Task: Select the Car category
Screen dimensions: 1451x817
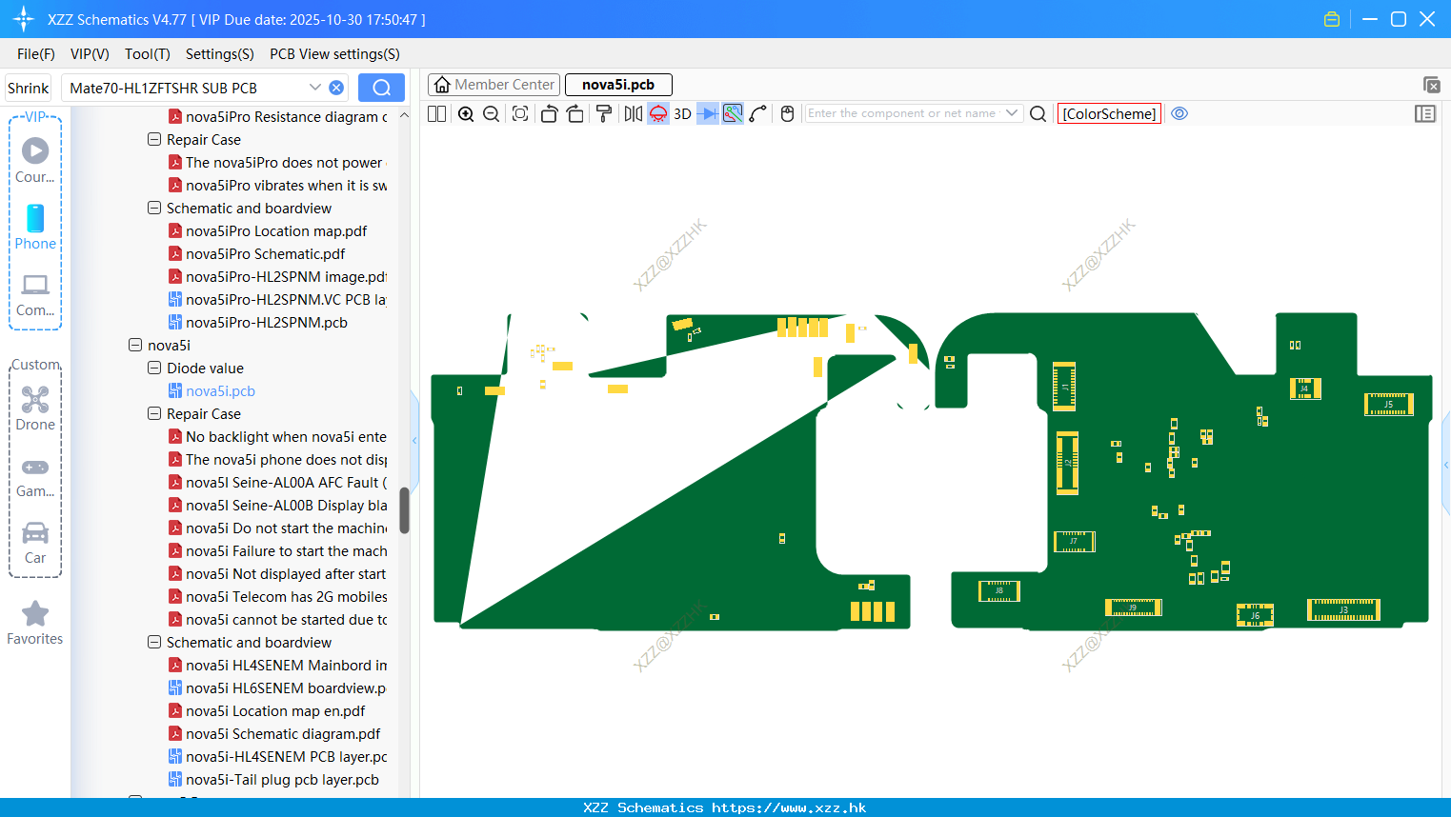Action: tap(35, 543)
